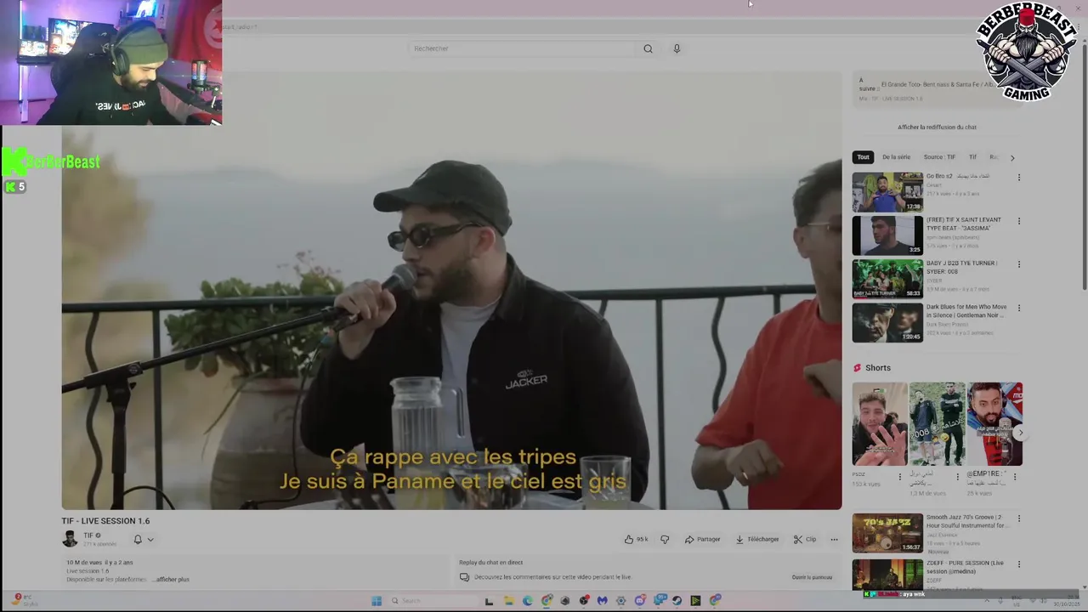
Task: Open the @EMP1RE short thumbnail
Action: pos(994,424)
